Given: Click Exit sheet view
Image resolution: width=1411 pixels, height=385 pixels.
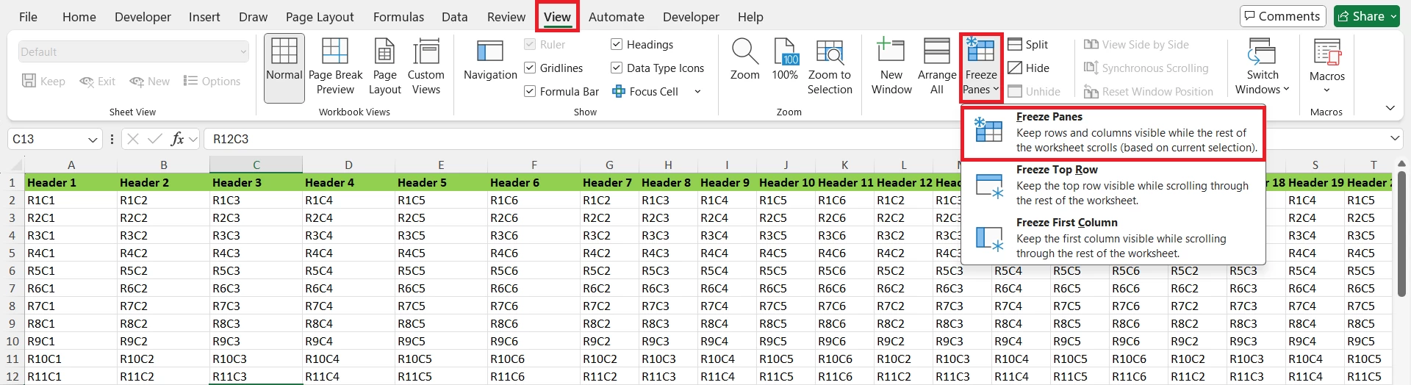Looking at the screenshot, I should [x=98, y=82].
